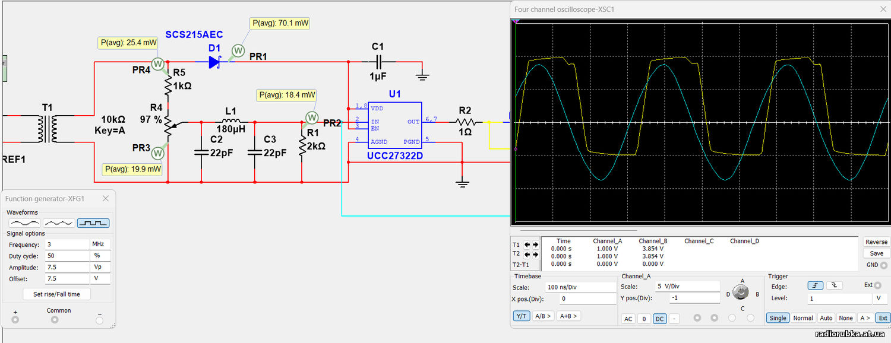This screenshot has height=343, width=891.
Task: Click power probe PR1 on diode output
Action: point(238,51)
